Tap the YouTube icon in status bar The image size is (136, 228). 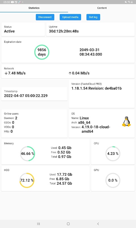coord(12,2)
